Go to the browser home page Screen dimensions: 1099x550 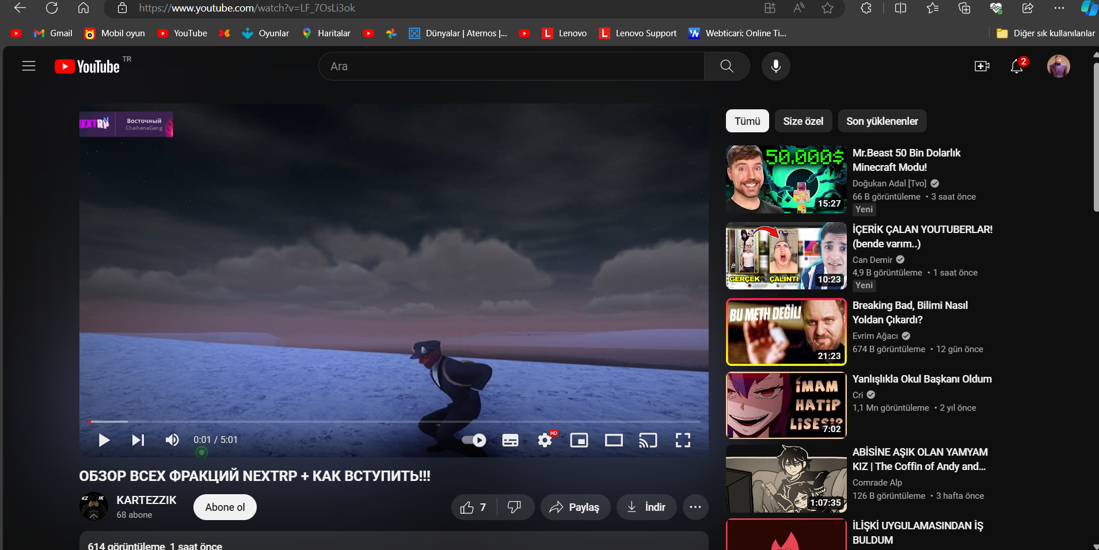(x=83, y=8)
